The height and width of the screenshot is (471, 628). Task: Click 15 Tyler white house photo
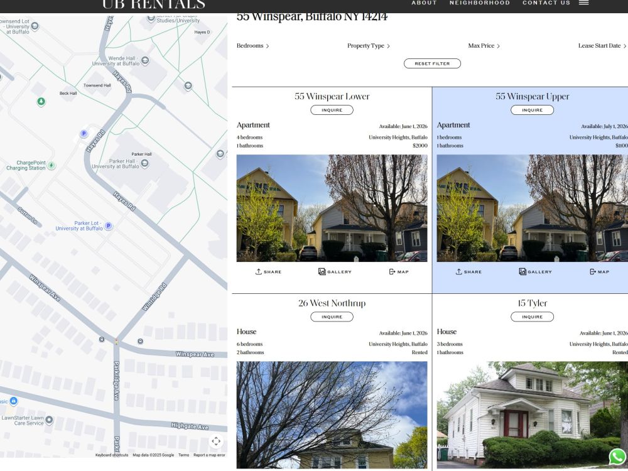point(533,415)
